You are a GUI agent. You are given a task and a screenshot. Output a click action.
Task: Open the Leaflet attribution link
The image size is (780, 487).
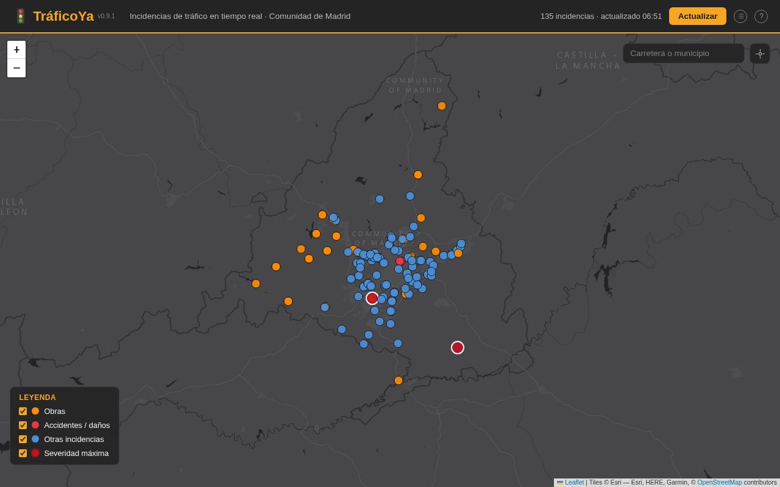point(574,482)
